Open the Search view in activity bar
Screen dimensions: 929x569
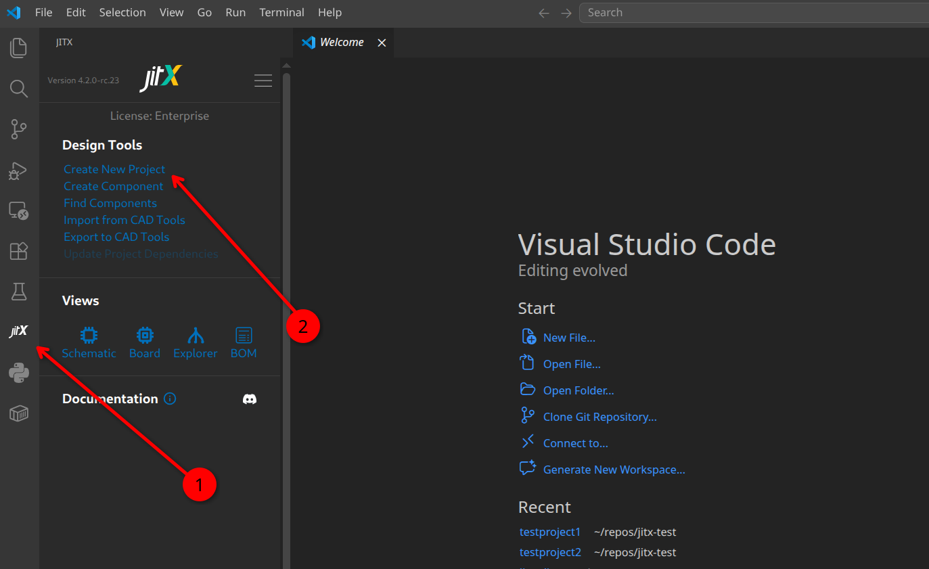(x=19, y=89)
